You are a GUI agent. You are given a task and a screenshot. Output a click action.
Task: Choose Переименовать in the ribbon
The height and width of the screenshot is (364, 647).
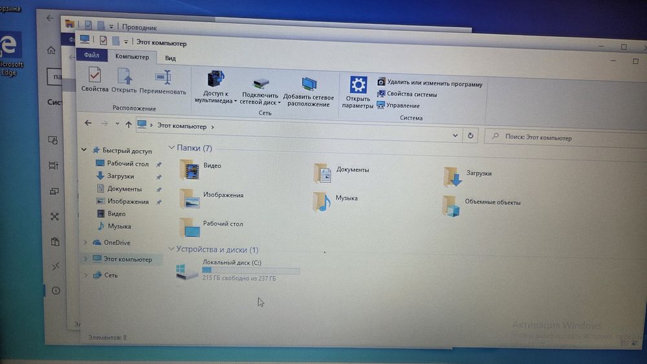(x=162, y=82)
